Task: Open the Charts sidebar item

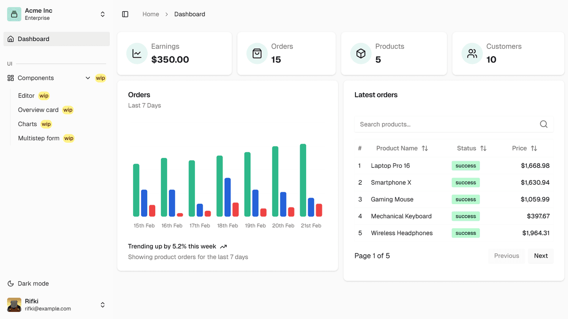Action: click(27, 124)
